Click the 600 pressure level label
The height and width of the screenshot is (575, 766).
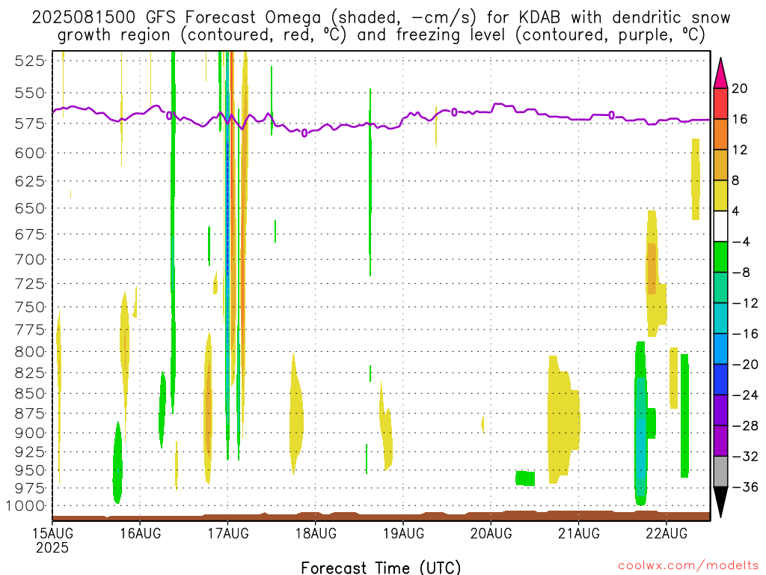tap(30, 153)
